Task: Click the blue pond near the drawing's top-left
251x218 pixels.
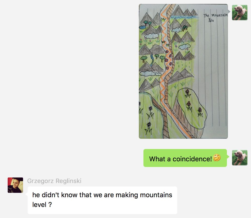Action: point(142,27)
